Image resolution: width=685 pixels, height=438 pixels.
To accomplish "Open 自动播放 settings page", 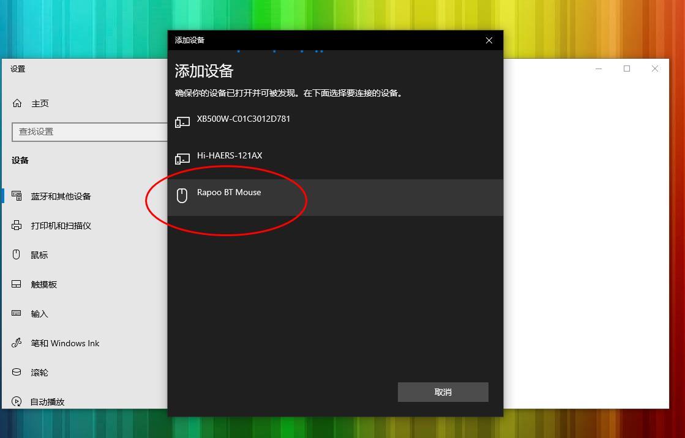I will point(47,402).
